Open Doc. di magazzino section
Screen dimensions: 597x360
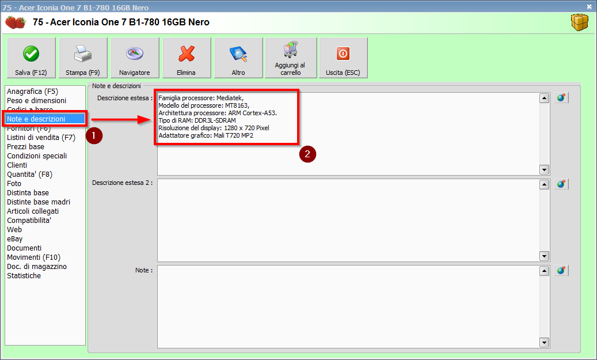[x=36, y=266]
